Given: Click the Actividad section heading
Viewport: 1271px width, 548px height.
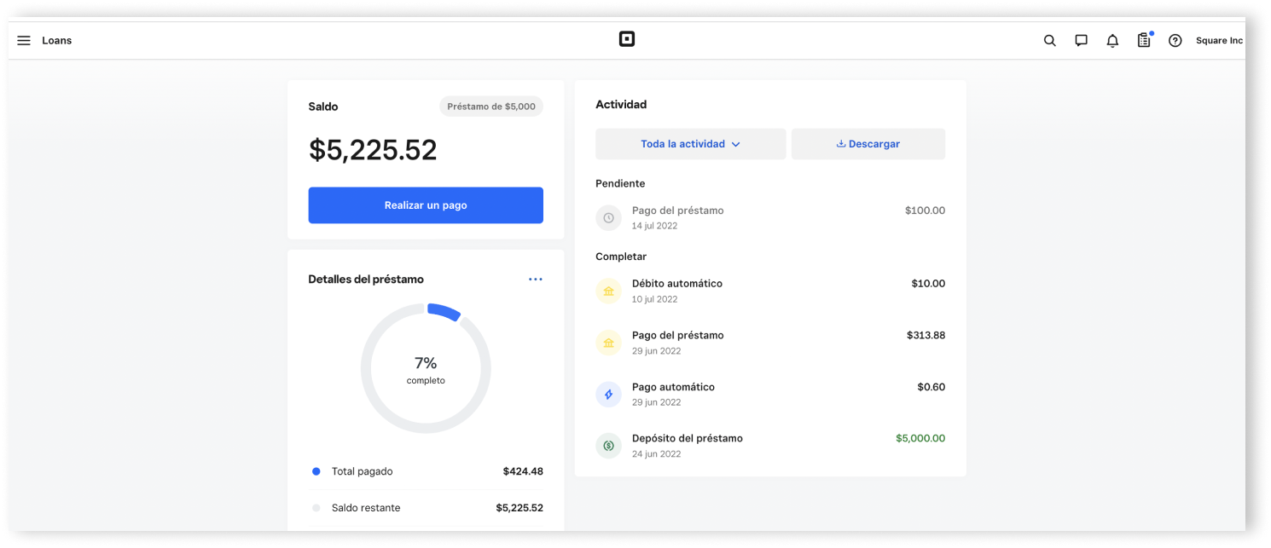Looking at the screenshot, I should (x=621, y=105).
